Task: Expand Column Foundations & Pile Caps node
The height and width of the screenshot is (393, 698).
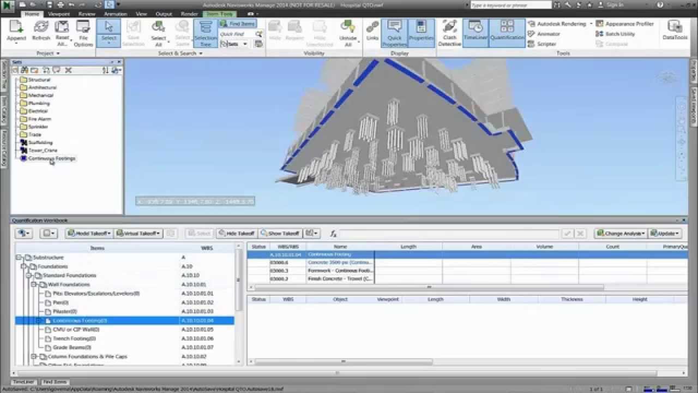Action: tap(33, 356)
